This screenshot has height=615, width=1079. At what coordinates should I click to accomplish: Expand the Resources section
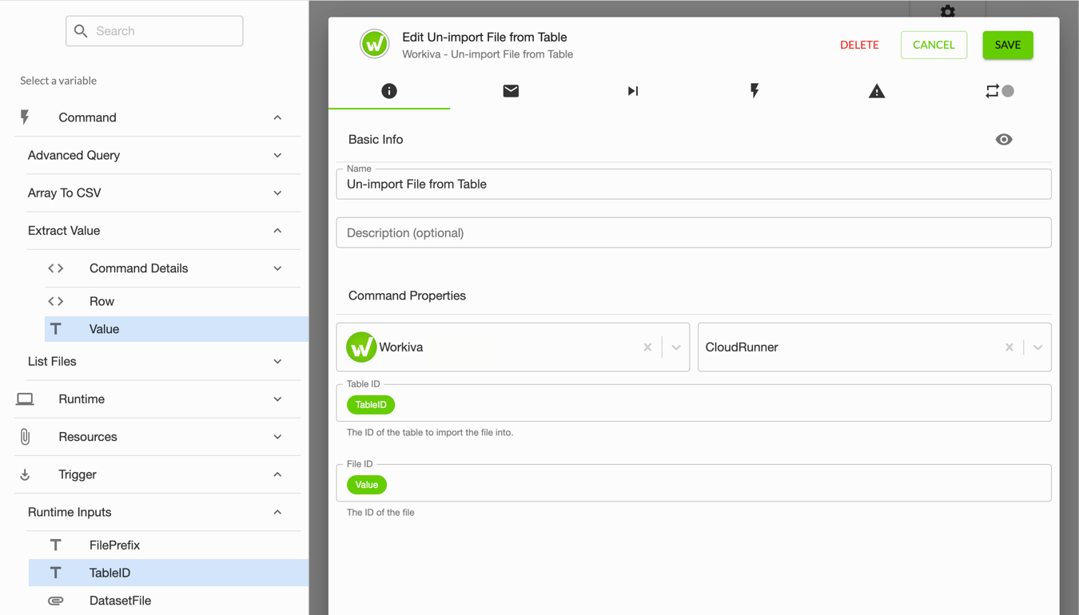pos(277,437)
